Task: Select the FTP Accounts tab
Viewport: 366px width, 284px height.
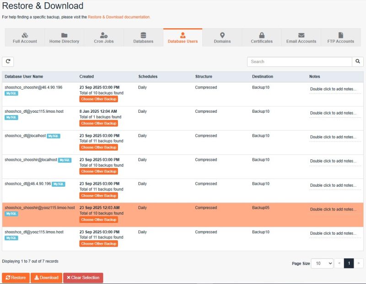Action: click(340, 38)
